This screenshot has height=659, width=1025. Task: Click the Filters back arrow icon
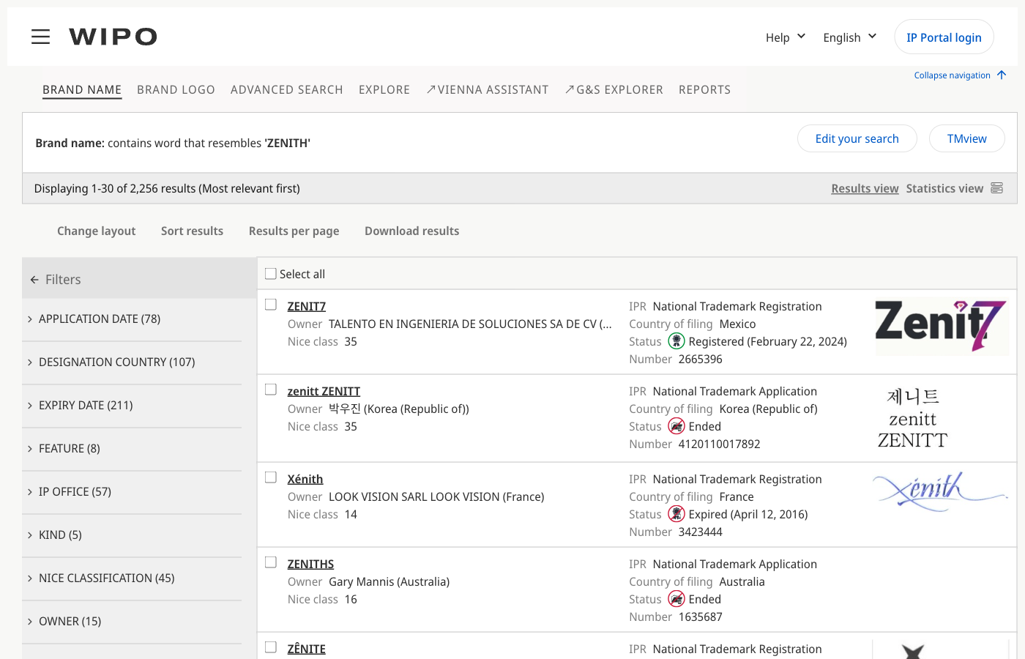[34, 280]
